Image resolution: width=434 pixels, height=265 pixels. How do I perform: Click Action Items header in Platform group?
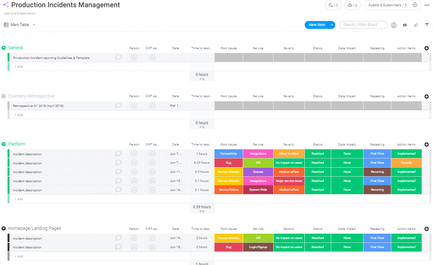(x=406, y=145)
